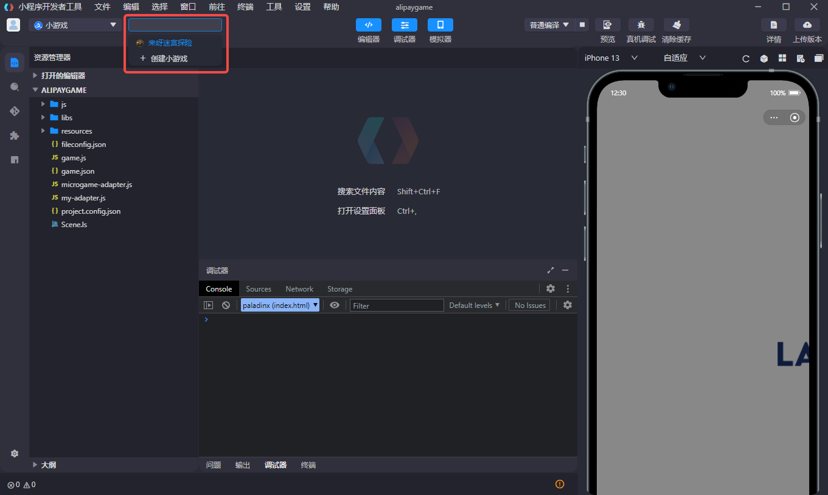The height and width of the screenshot is (495, 828).
Task: Click the Preview eye icon
Action: pyautogui.click(x=607, y=25)
